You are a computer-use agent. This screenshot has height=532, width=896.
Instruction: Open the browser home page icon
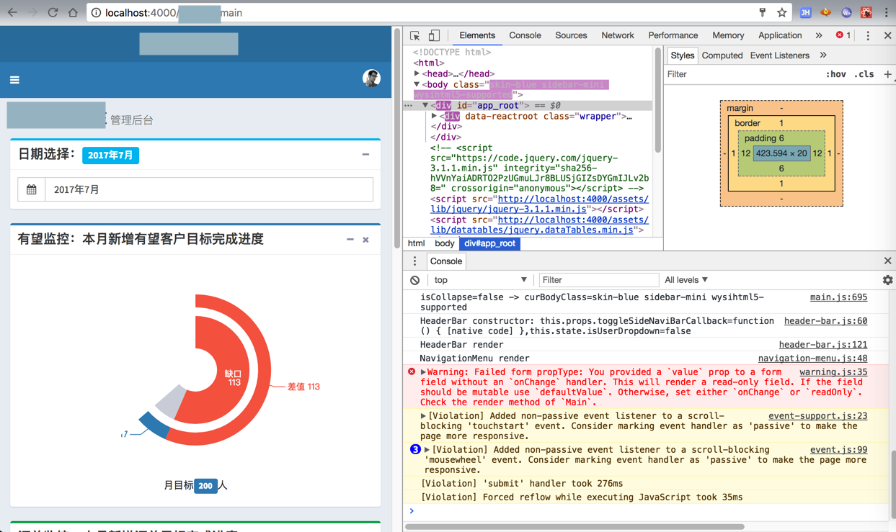coord(73,12)
